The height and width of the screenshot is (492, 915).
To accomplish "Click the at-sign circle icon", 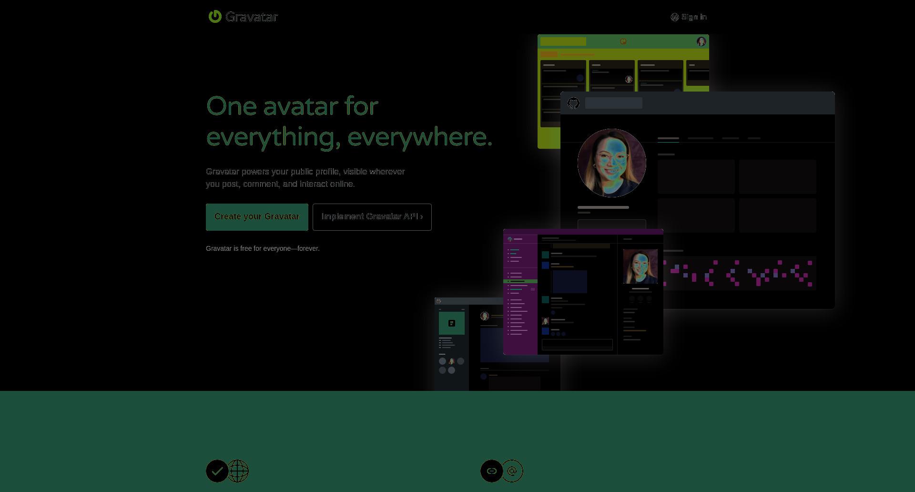I will click(x=512, y=471).
